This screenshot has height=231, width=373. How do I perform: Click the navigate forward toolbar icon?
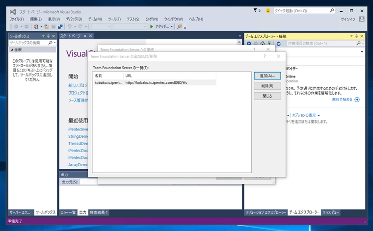[x=27, y=26]
